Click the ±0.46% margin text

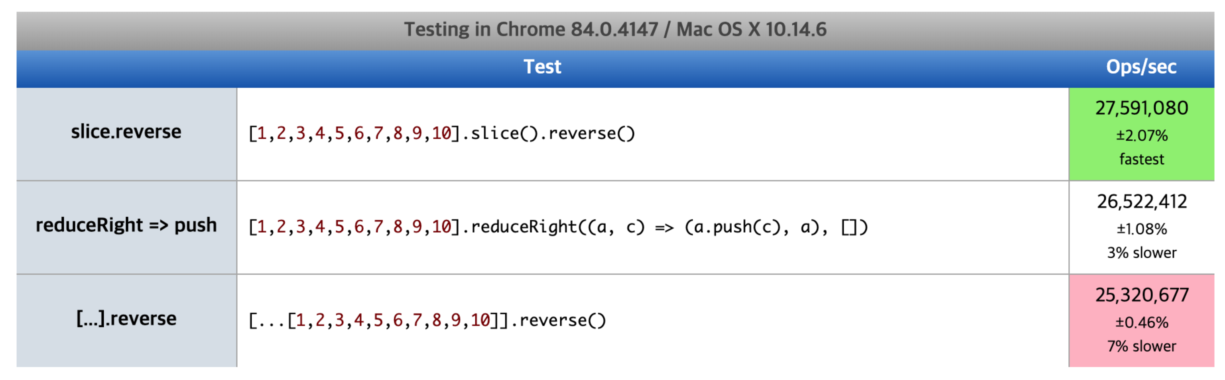tap(1141, 323)
